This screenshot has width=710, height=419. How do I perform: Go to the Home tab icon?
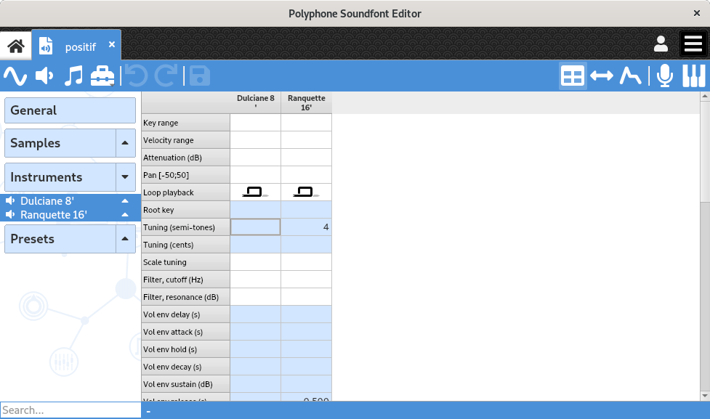coord(16,46)
